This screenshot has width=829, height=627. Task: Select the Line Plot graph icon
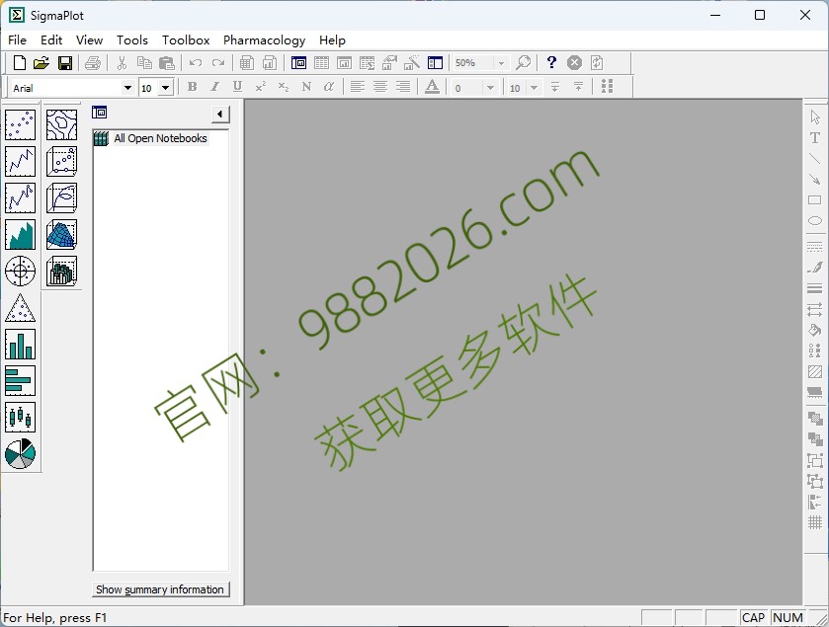(x=20, y=161)
